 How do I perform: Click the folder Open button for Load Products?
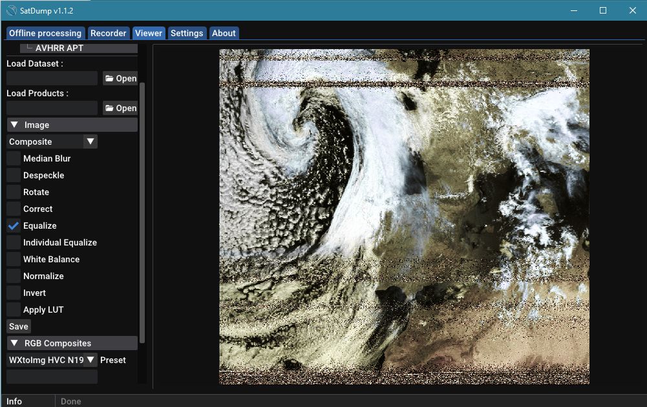tap(120, 108)
